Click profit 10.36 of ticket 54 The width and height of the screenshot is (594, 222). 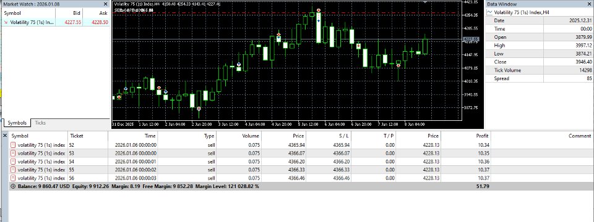click(x=483, y=162)
